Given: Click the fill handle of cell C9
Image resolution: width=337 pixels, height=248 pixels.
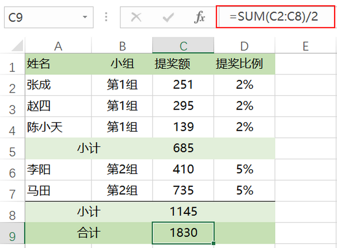Looking at the screenshot, I should click(213, 243).
